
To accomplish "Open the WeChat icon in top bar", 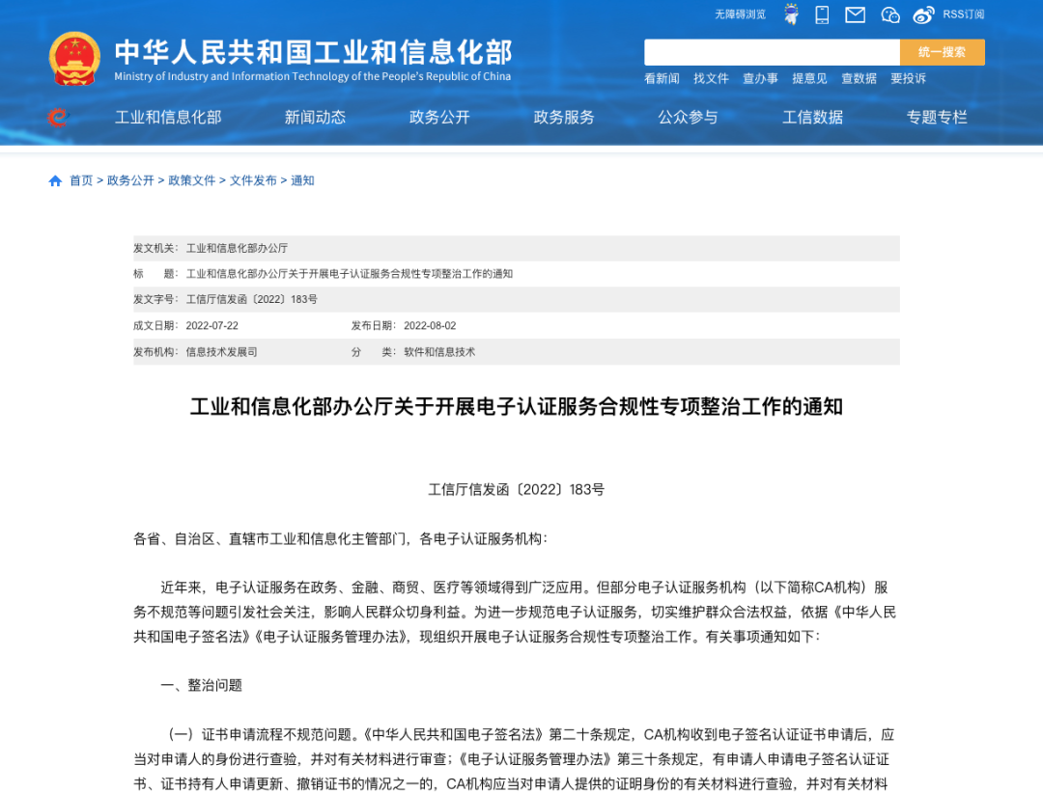I will pos(890,14).
